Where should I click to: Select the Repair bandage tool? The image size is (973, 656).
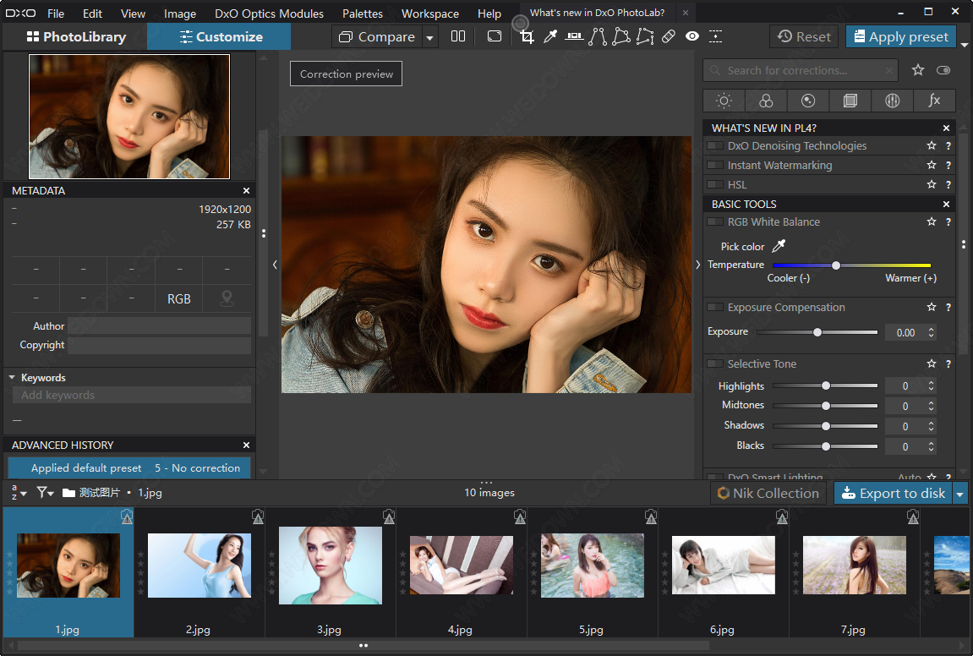tap(669, 36)
